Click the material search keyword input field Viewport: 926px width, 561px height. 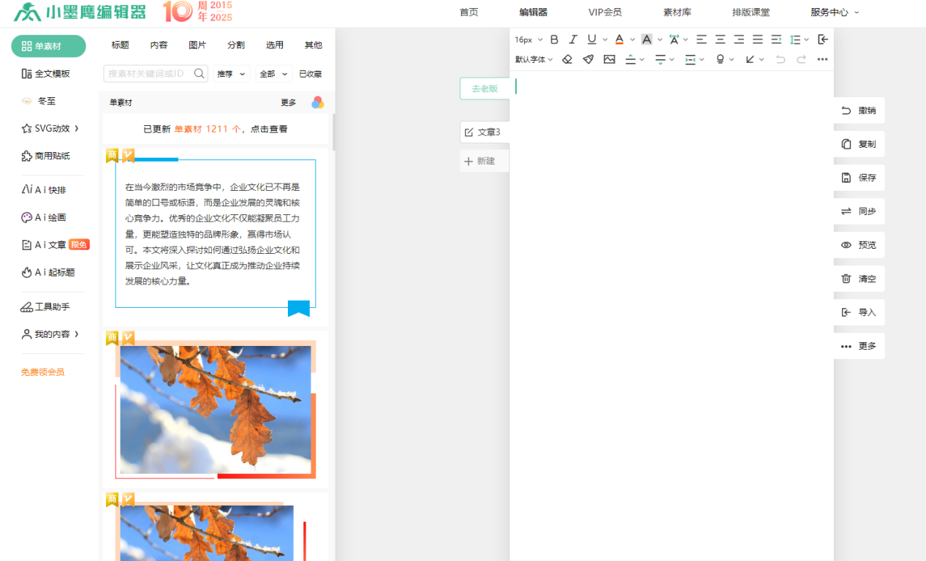pos(149,74)
